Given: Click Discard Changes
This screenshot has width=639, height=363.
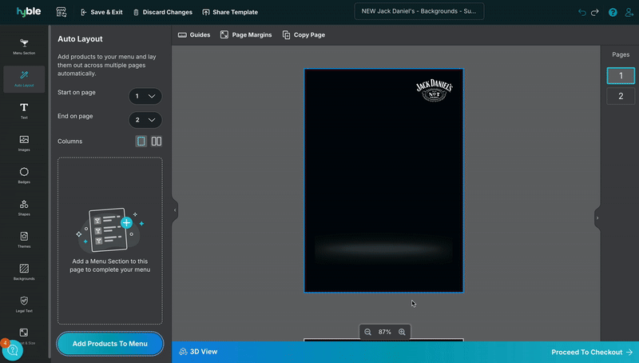Looking at the screenshot, I should click(163, 12).
